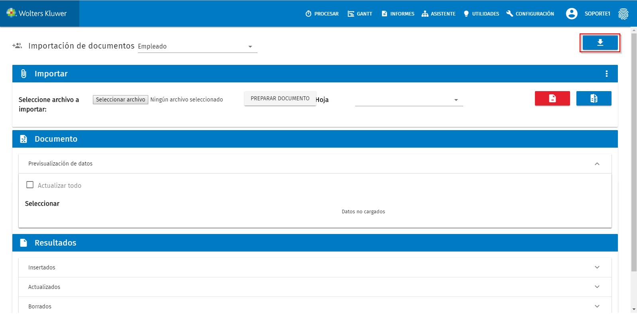Click the scrollbar down arrow
Image resolution: width=637 pixels, height=314 pixels.
pyautogui.click(x=634, y=309)
